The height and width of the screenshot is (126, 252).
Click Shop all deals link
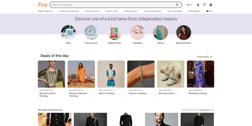(204, 57)
